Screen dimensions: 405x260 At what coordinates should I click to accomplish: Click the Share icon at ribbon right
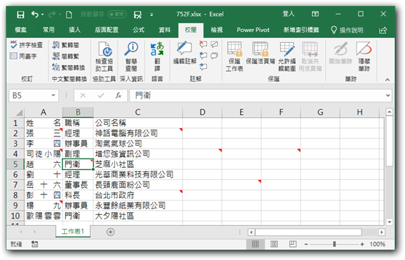(x=383, y=30)
